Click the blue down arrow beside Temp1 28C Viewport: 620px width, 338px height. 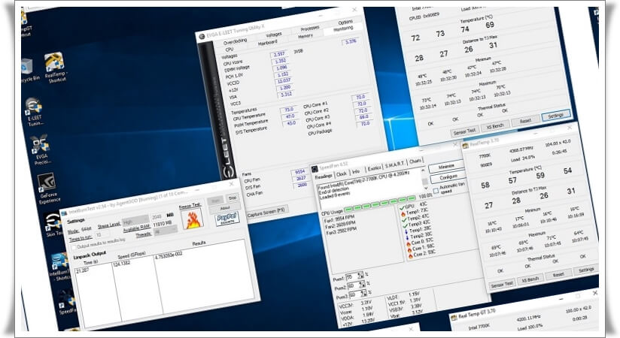pos(406,232)
